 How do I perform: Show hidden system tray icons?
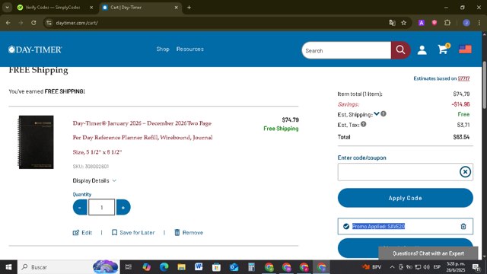pyautogui.click(x=393, y=267)
